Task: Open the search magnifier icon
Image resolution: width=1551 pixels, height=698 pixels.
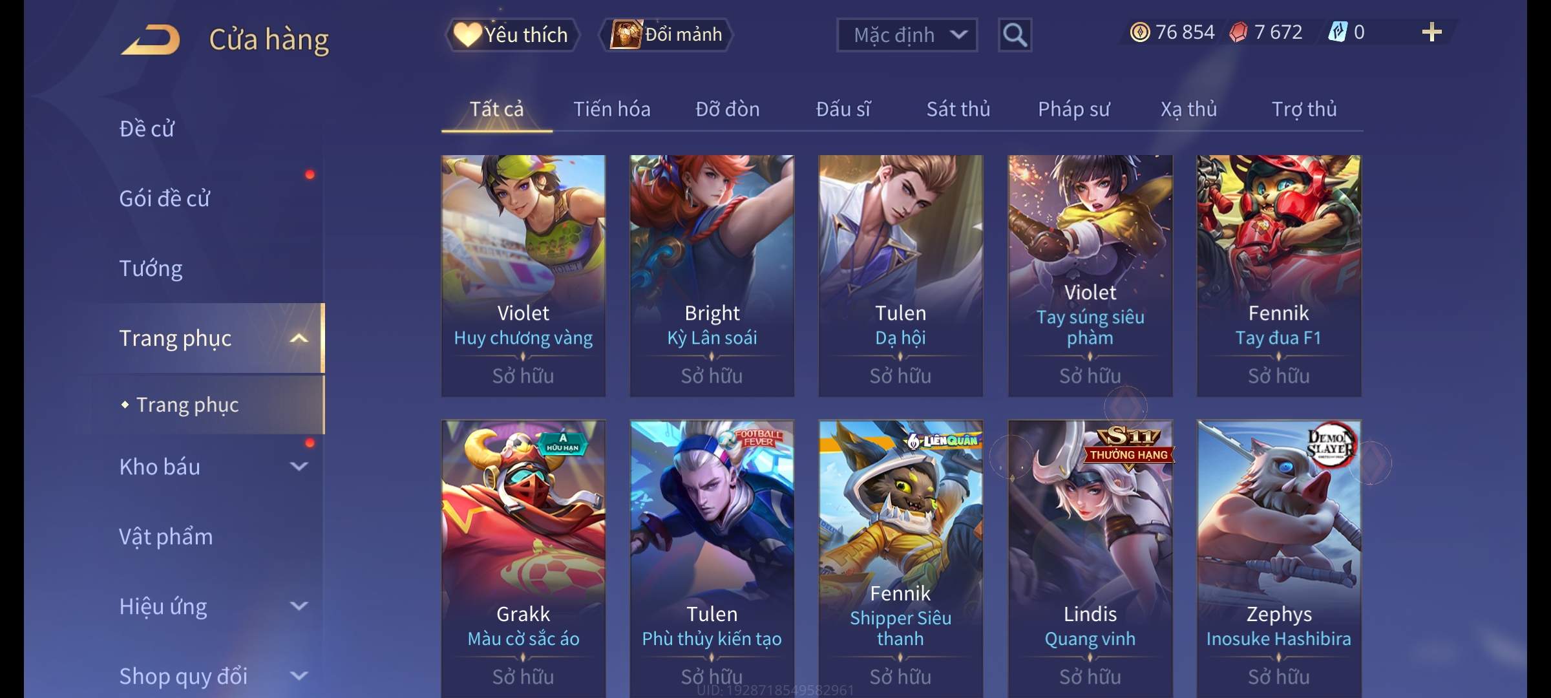Action: (1015, 35)
